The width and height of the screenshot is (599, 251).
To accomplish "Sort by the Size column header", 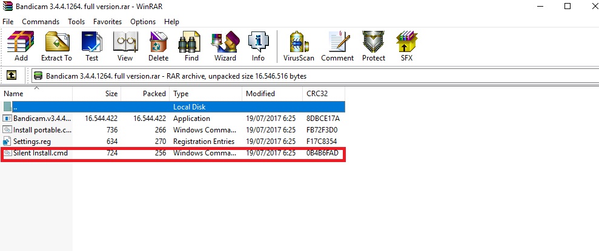I will (x=97, y=94).
